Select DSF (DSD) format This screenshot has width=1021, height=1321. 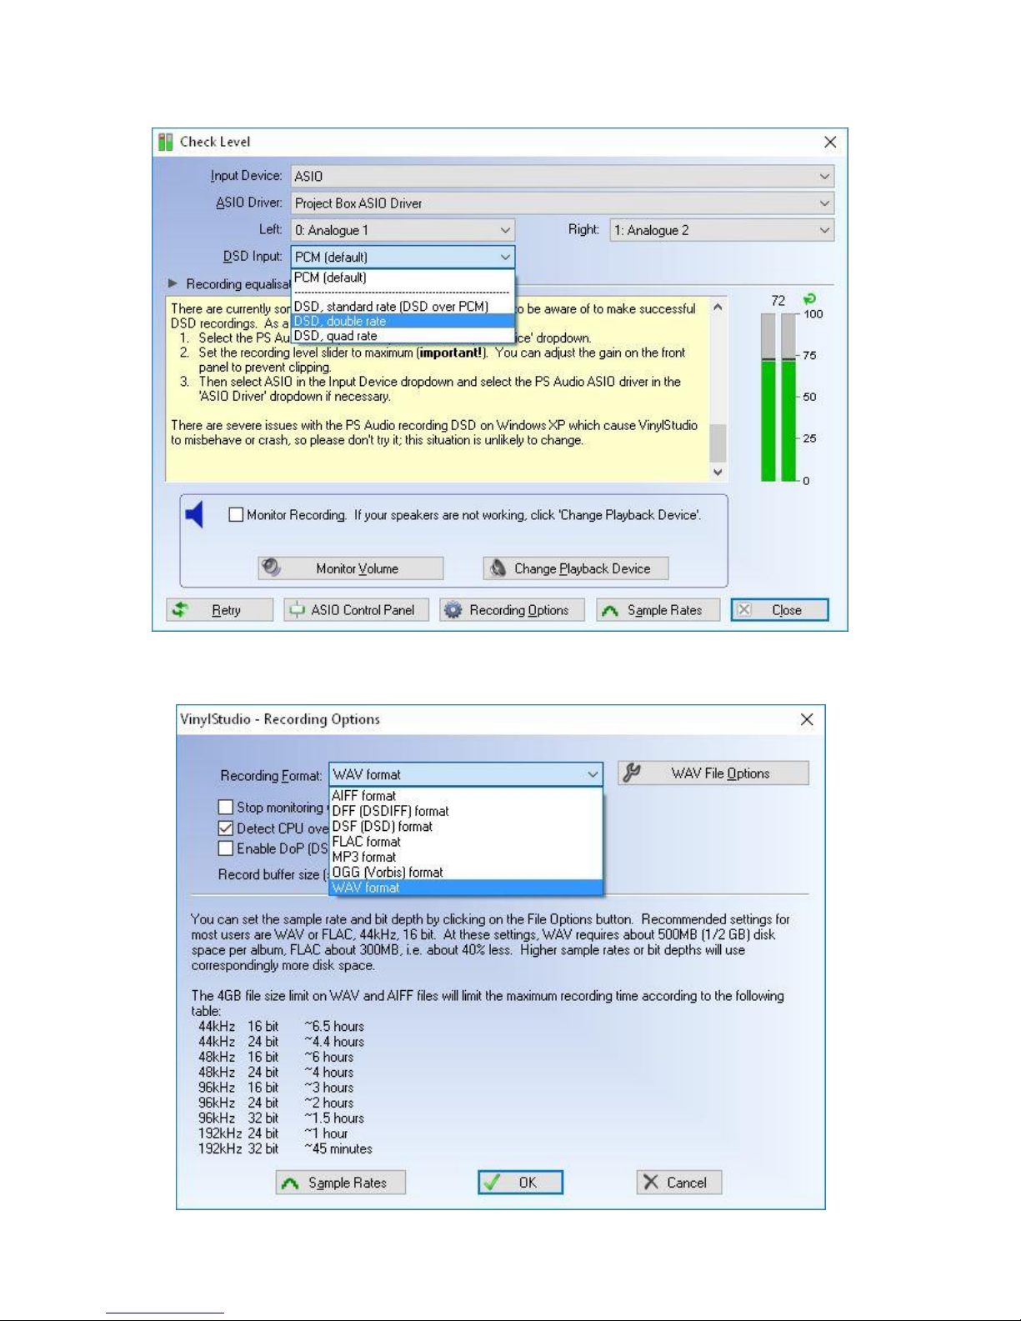[x=465, y=827]
